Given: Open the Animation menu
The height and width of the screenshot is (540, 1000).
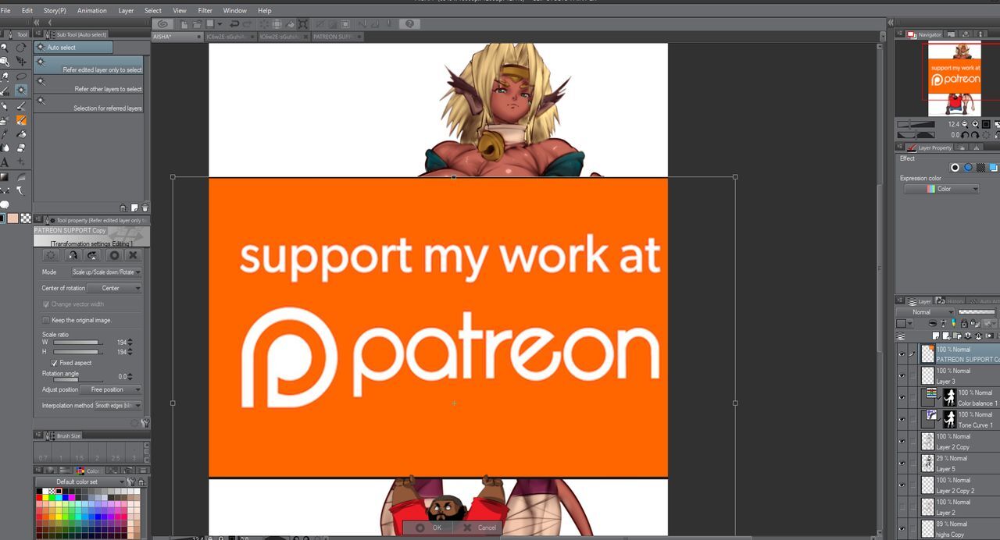Looking at the screenshot, I should coord(91,11).
